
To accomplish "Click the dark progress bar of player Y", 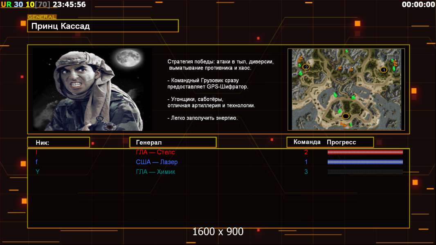I will pos(365,172).
